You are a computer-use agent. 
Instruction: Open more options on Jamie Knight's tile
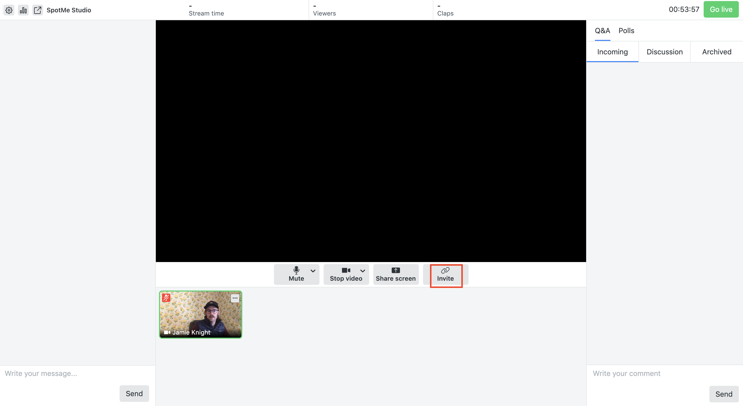(x=235, y=298)
